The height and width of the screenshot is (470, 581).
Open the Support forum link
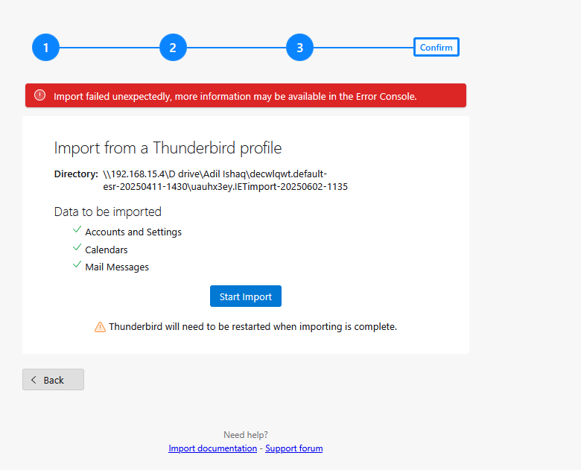pyautogui.click(x=293, y=448)
